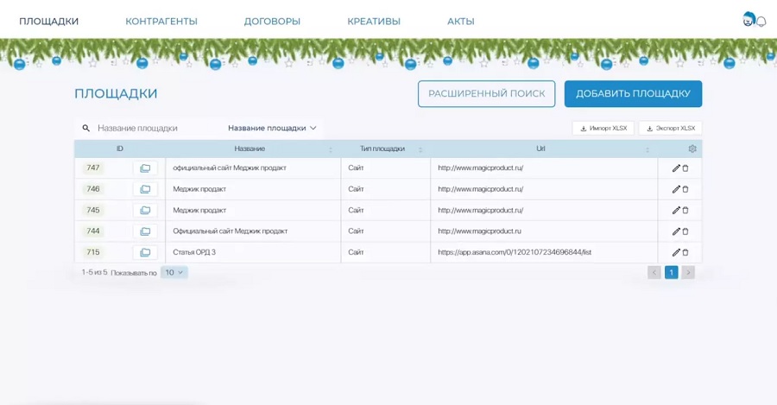Click the Импорт XLSX button
This screenshot has width=777, height=405.
click(x=603, y=129)
